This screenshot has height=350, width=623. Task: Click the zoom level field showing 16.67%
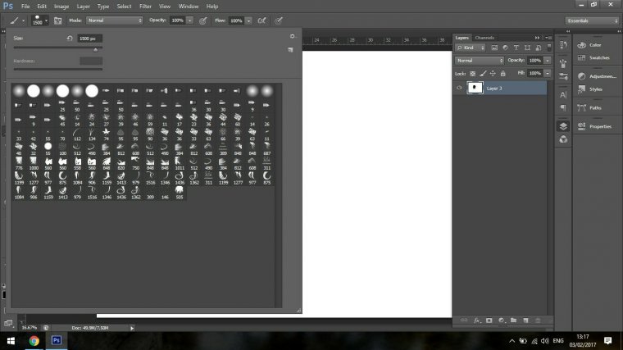(29, 328)
